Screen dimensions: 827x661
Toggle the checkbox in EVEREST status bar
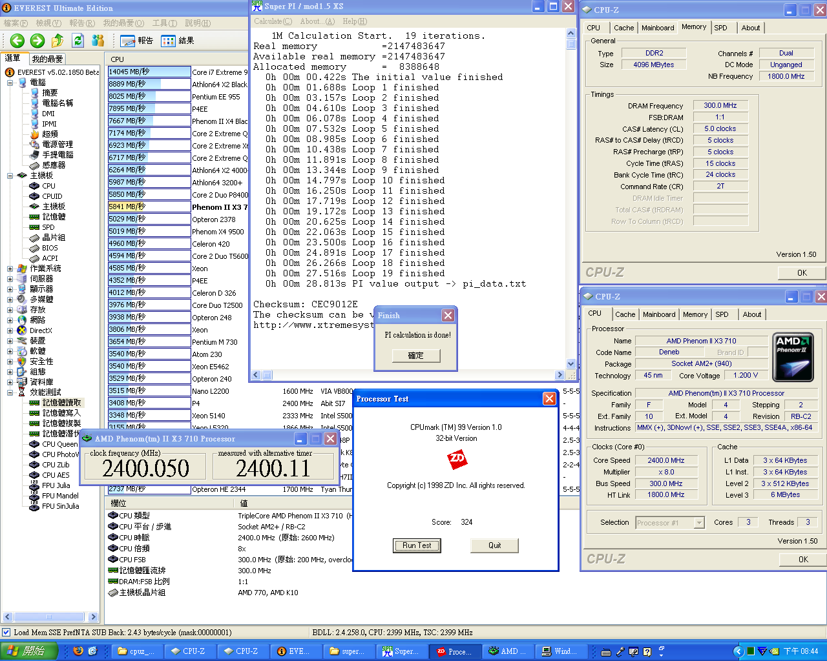[x=6, y=633]
